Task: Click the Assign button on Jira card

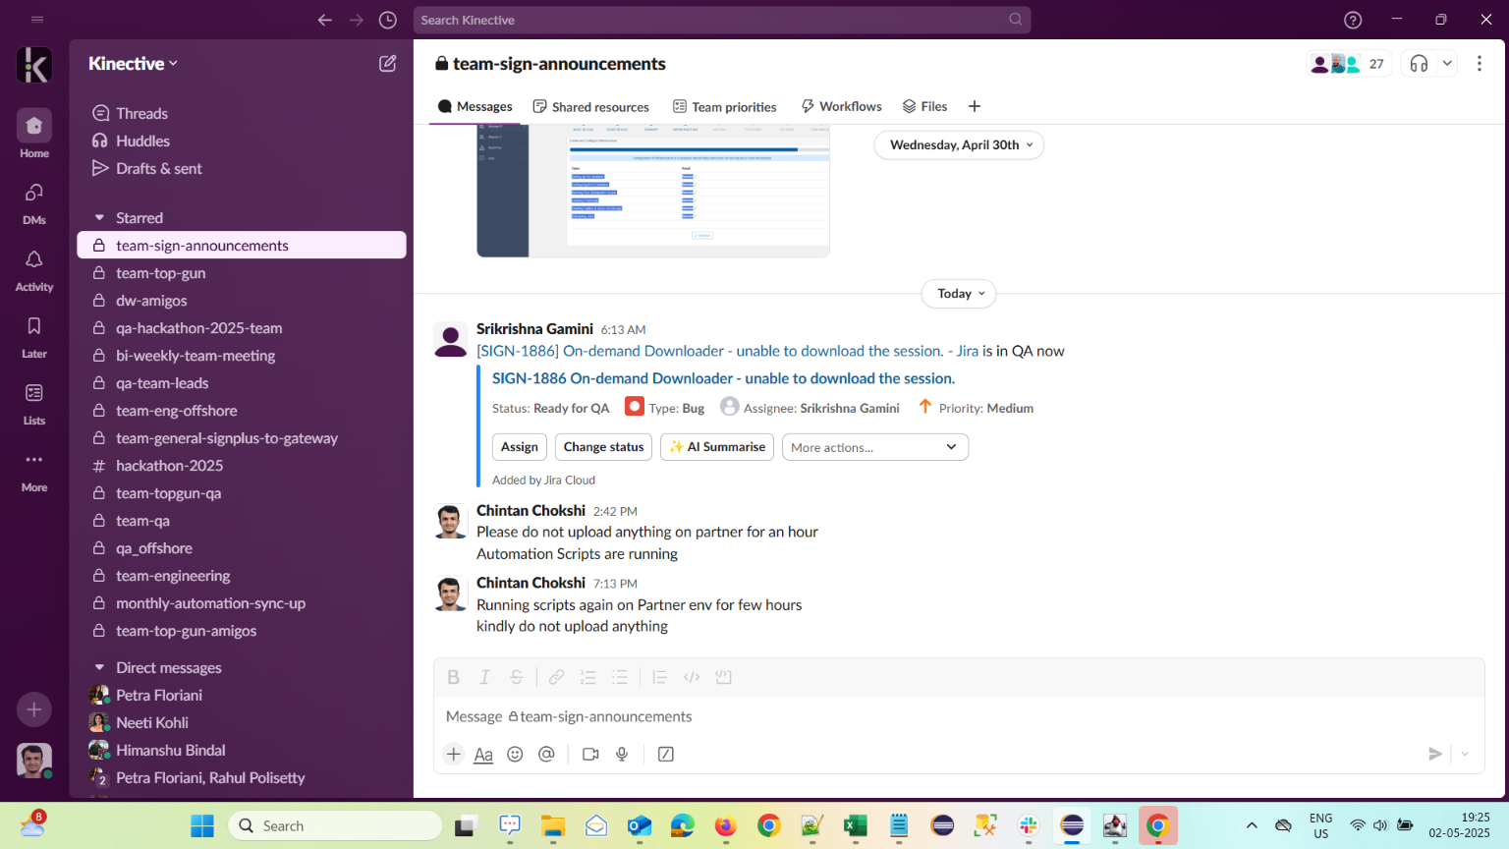Action: click(520, 447)
